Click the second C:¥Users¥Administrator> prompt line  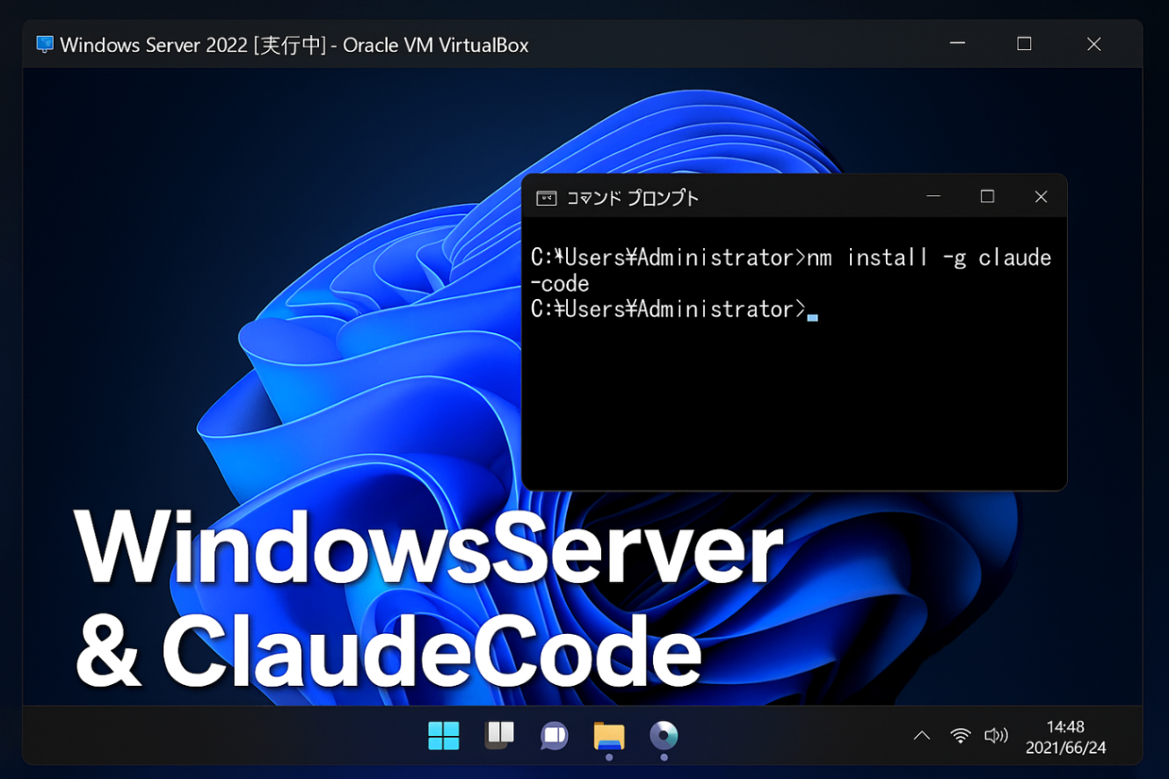(x=669, y=309)
